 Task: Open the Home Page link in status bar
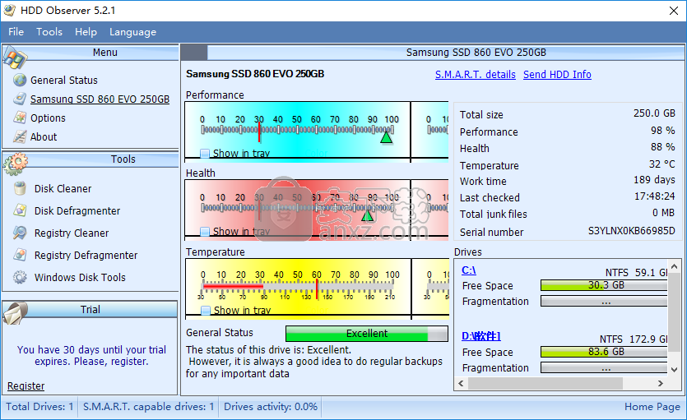tap(652, 406)
